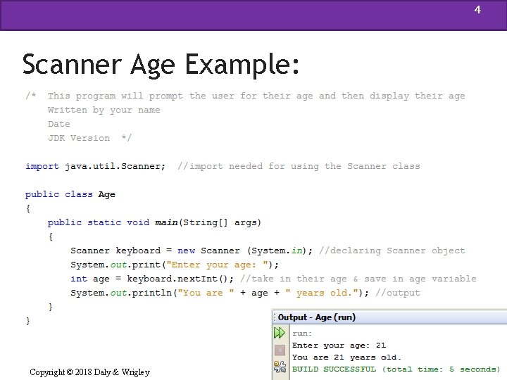The width and height of the screenshot is (507, 380).
Task: Click the //import needed for using comment
Action: coord(299,166)
